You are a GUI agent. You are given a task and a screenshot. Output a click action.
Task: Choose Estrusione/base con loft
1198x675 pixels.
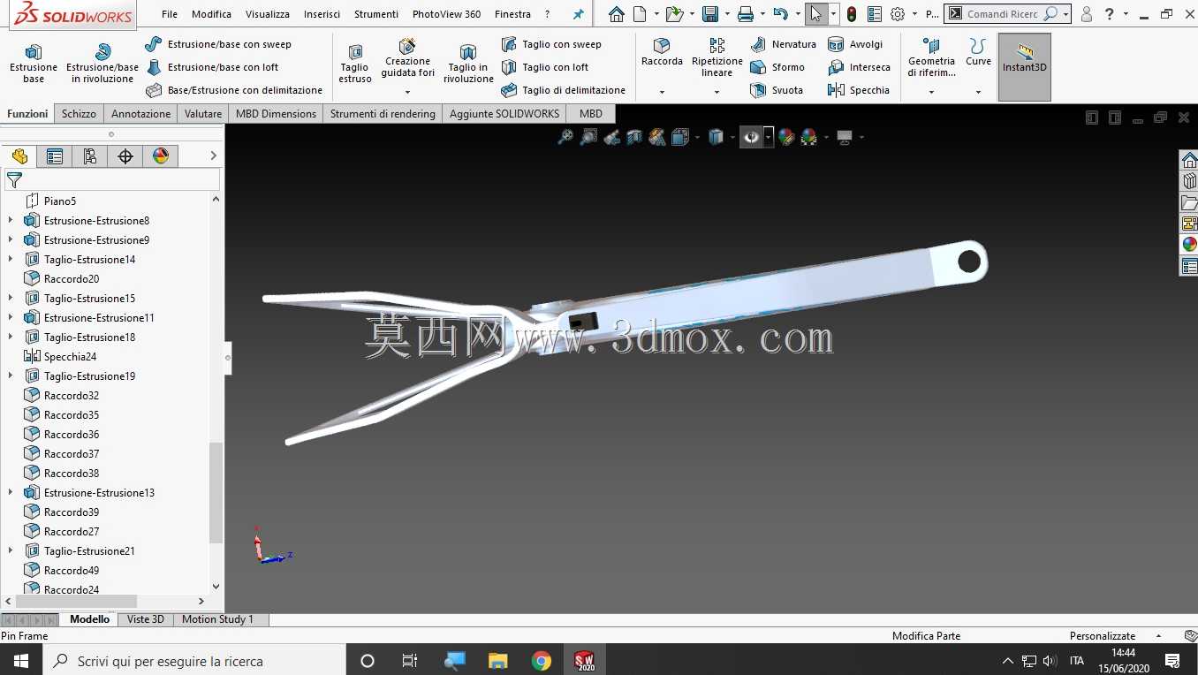[212, 67]
